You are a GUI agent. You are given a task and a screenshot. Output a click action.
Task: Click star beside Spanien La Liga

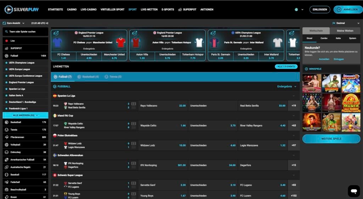6,89
